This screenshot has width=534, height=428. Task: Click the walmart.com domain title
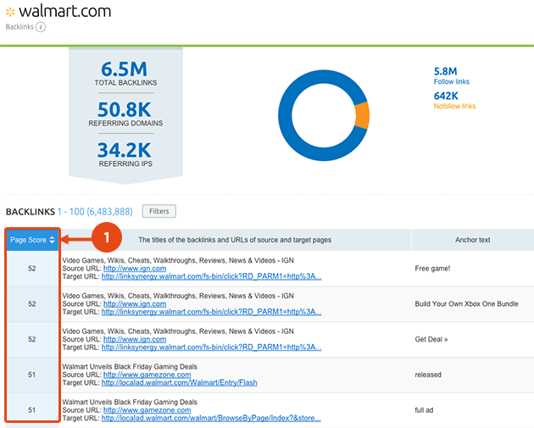click(65, 12)
